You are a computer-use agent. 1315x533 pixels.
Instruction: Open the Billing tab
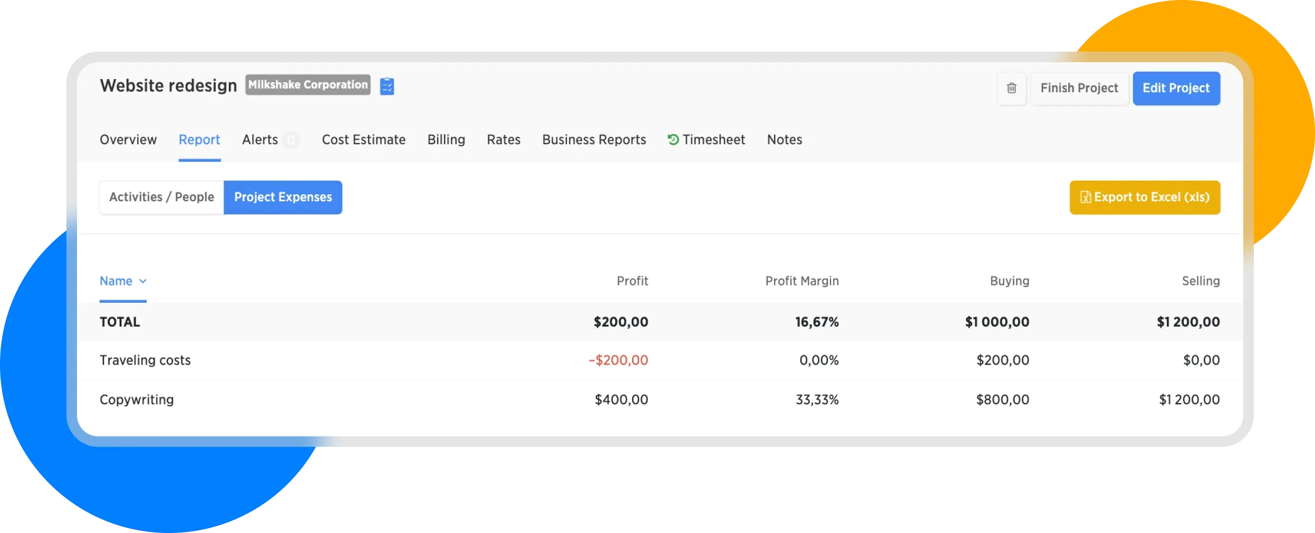click(446, 140)
